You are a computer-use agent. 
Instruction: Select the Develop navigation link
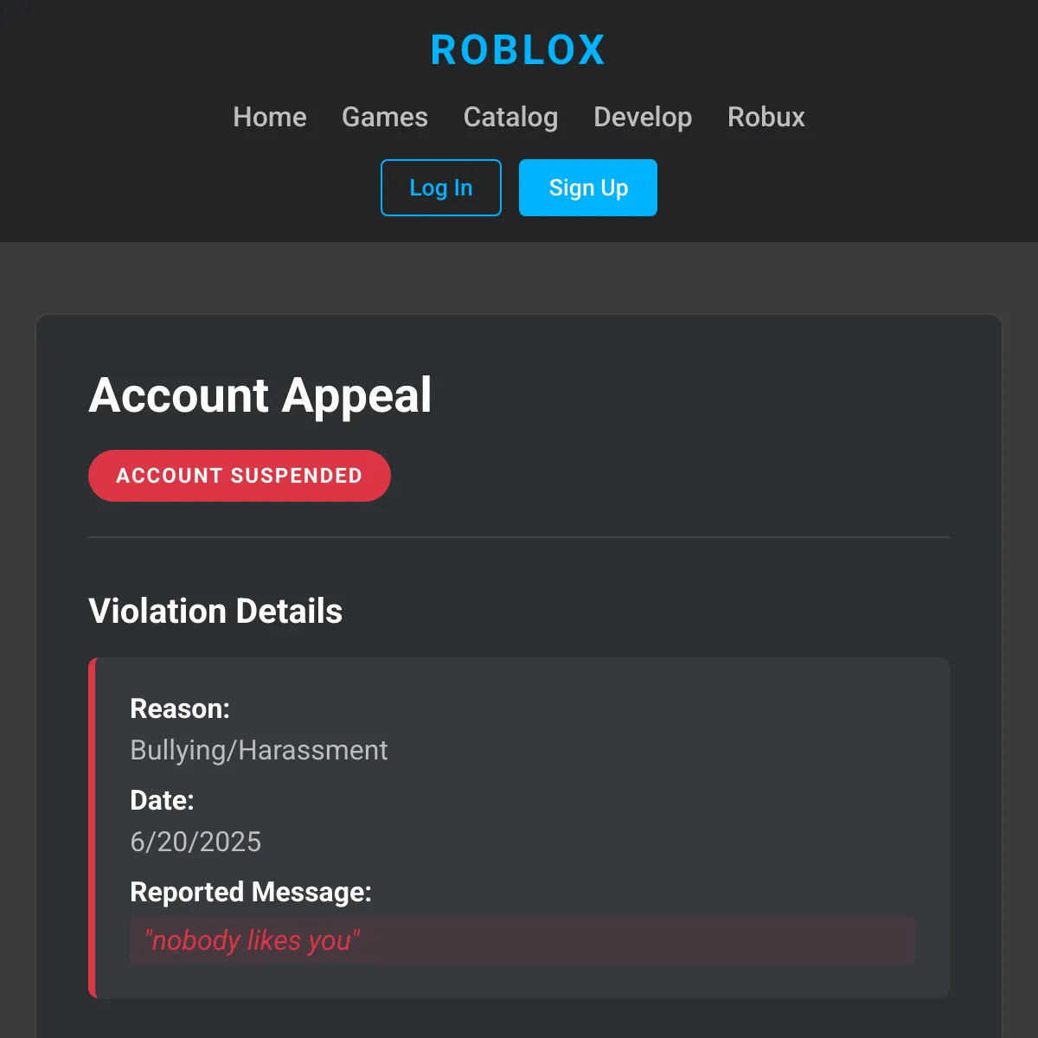click(x=643, y=117)
